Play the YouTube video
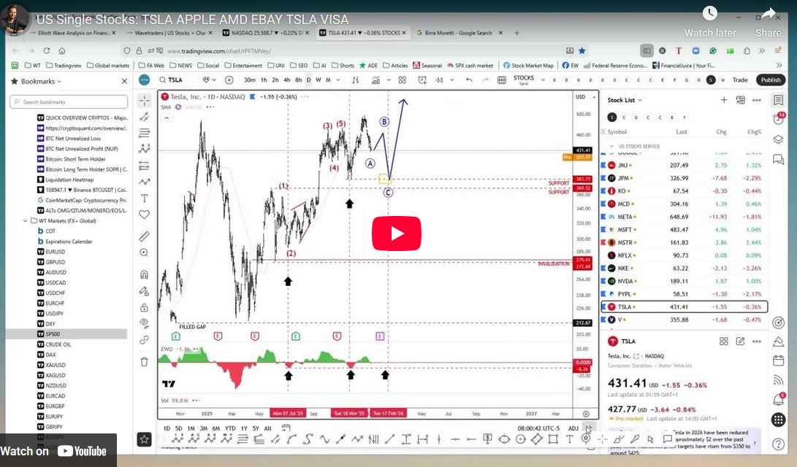The width and height of the screenshot is (797, 467). [x=397, y=233]
